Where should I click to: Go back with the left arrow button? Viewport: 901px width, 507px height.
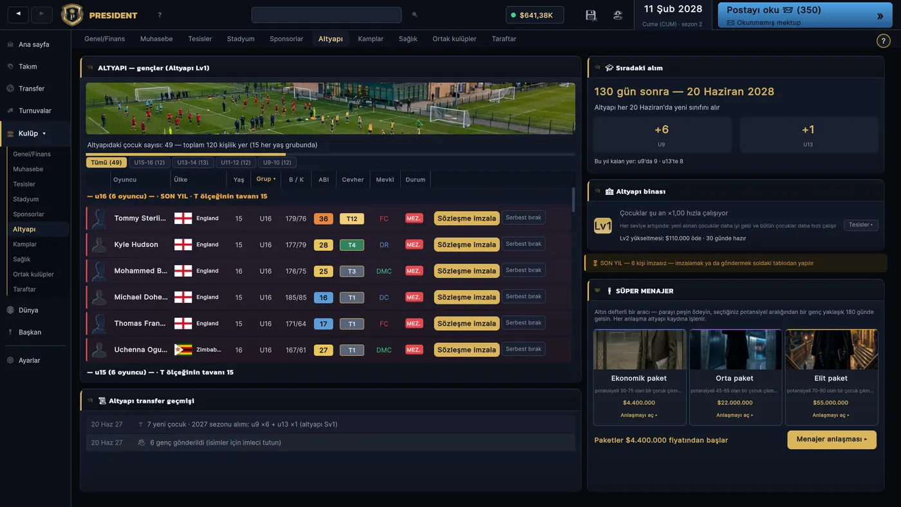tap(18, 14)
